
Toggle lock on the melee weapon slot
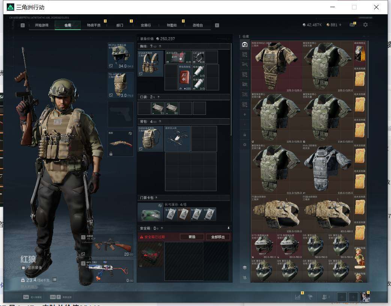(x=111, y=154)
